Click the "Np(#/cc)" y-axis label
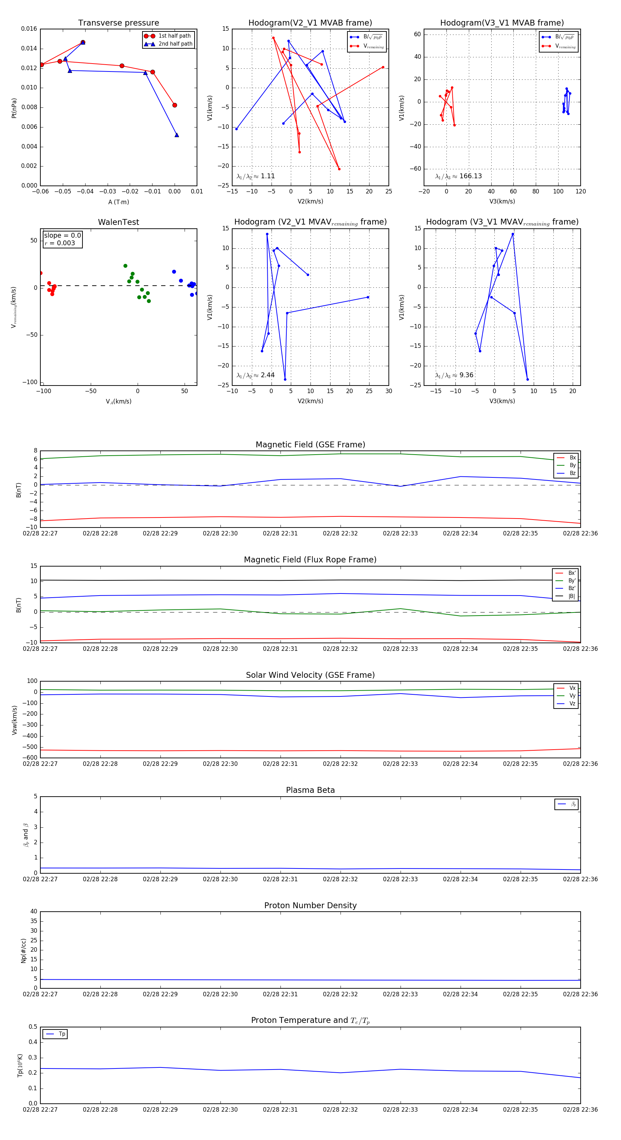Screen dimensions: 621x1140 coord(23,951)
